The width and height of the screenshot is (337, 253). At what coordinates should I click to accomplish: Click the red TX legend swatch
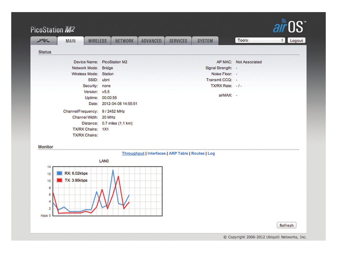pyautogui.click(x=59, y=180)
